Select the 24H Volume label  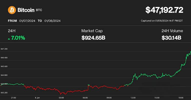(x=172, y=31)
